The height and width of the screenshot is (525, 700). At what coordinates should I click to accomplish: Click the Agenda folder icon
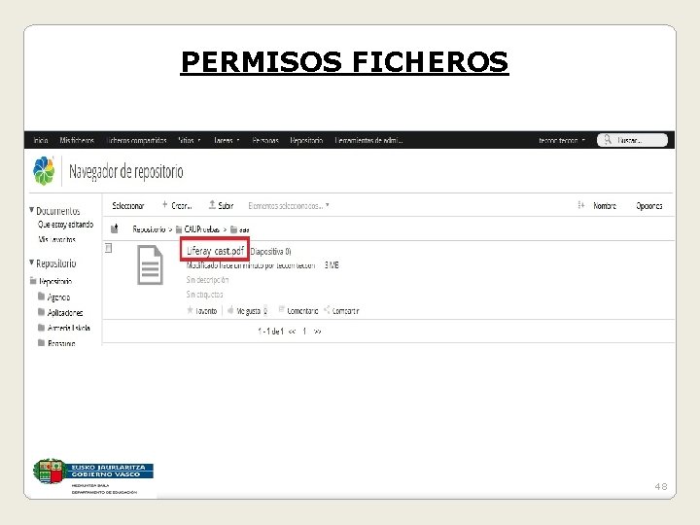(42, 296)
